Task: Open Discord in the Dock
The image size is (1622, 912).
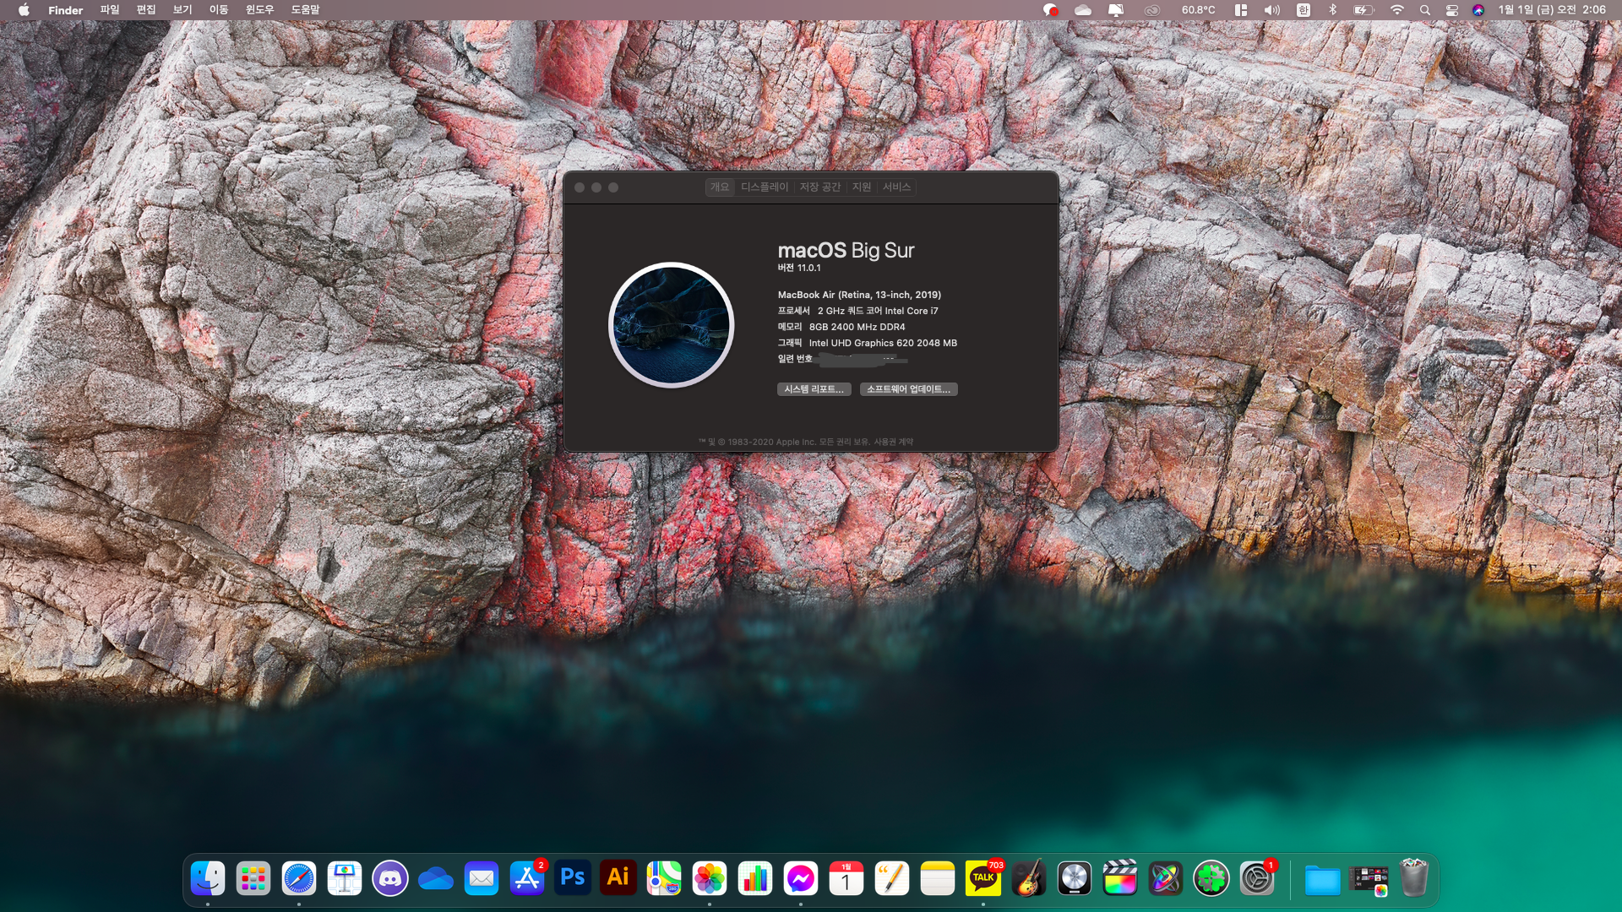Action: tap(390, 878)
